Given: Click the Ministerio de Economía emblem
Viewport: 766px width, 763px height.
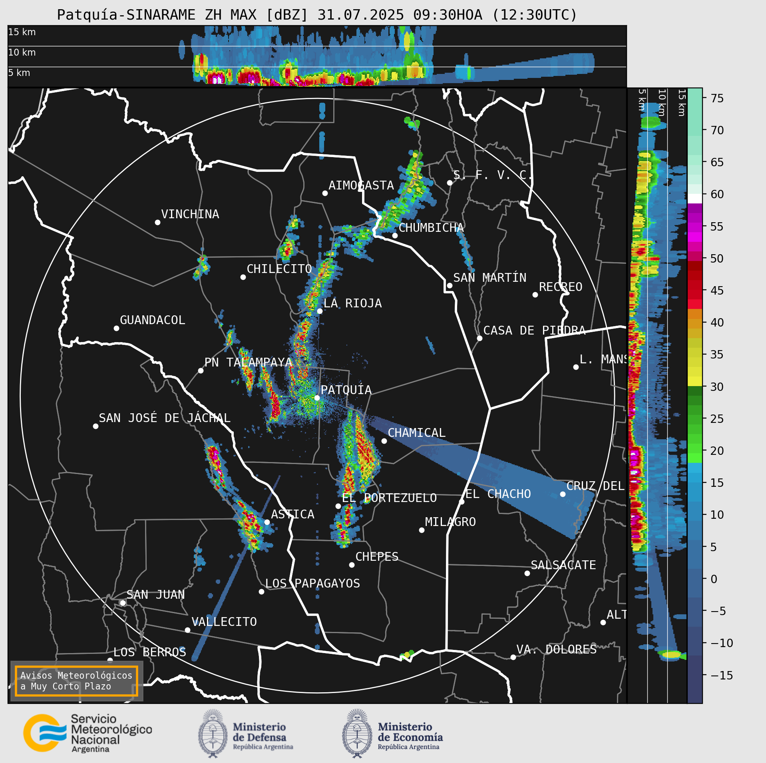Looking at the screenshot, I should pos(357,734).
